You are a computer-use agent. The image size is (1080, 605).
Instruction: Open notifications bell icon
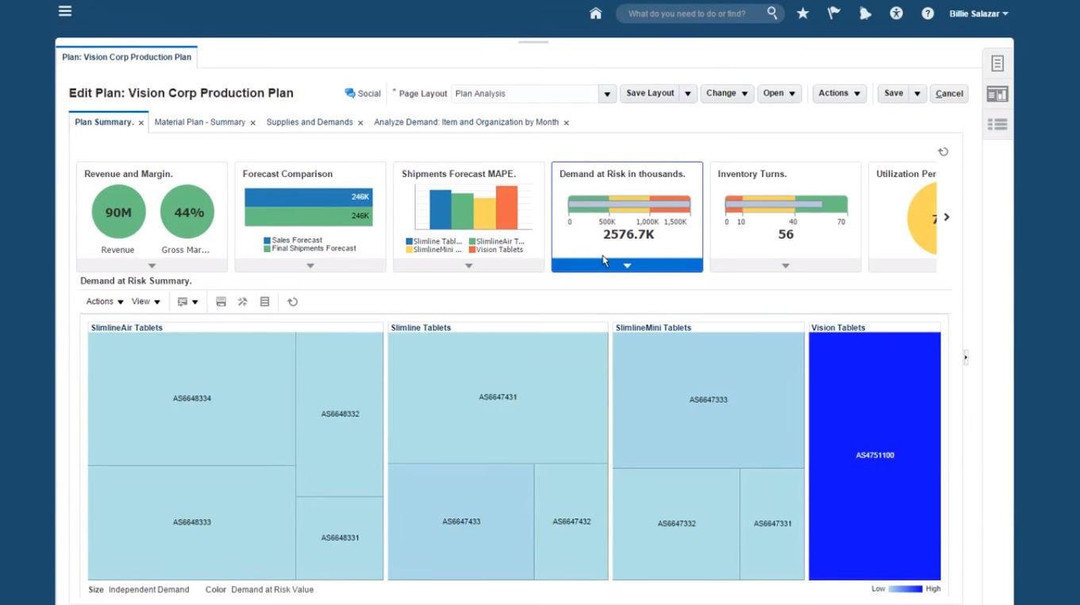tap(865, 13)
